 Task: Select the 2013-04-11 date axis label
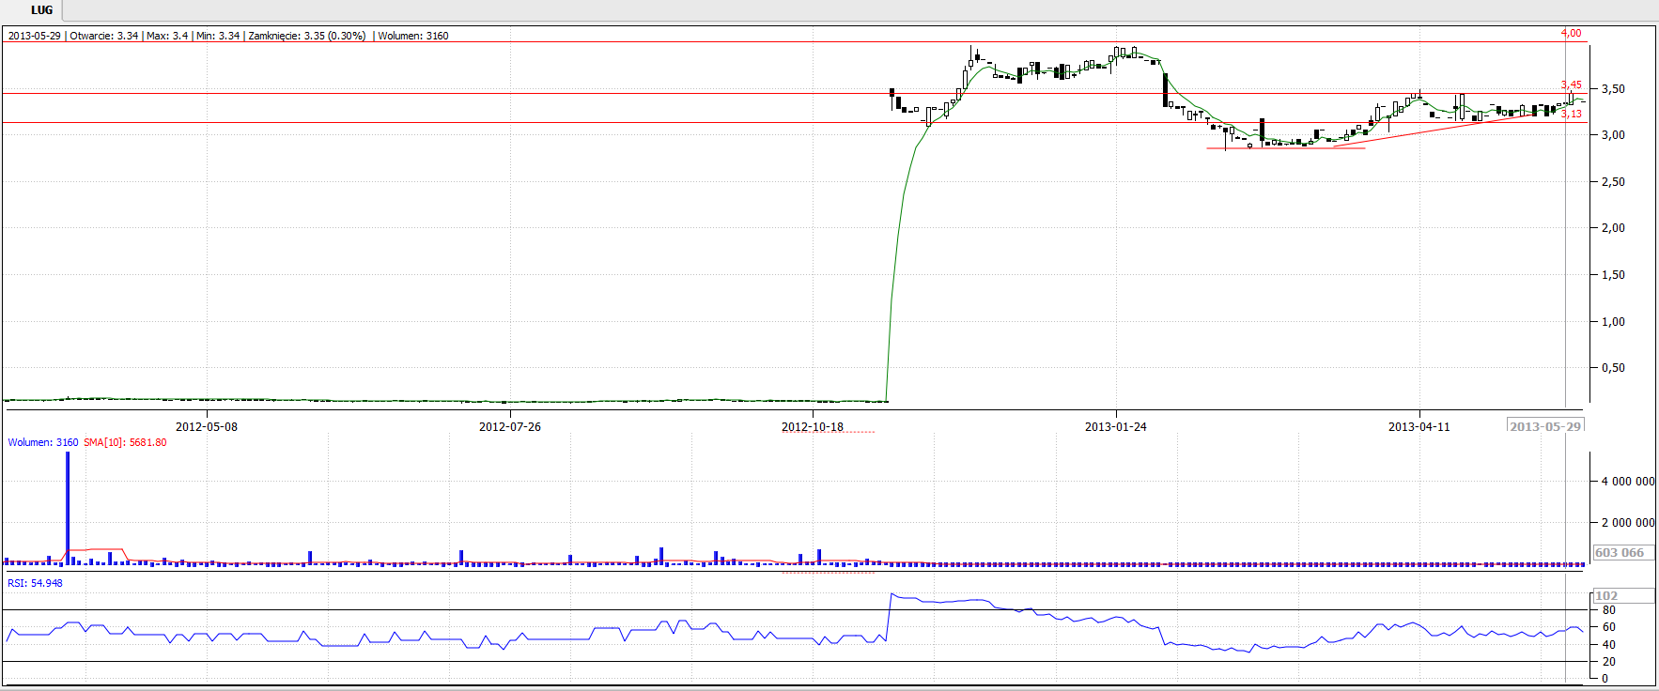point(1419,427)
